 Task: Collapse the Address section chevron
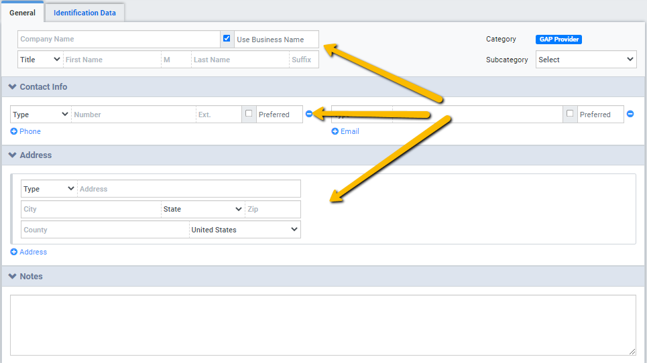pos(12,155)
